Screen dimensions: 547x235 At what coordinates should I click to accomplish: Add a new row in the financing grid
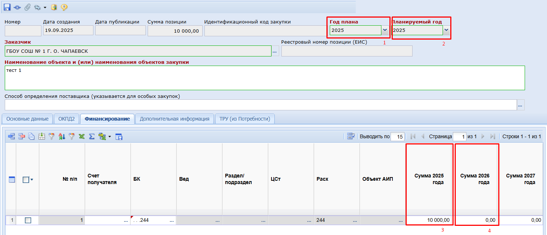[12, 136]
